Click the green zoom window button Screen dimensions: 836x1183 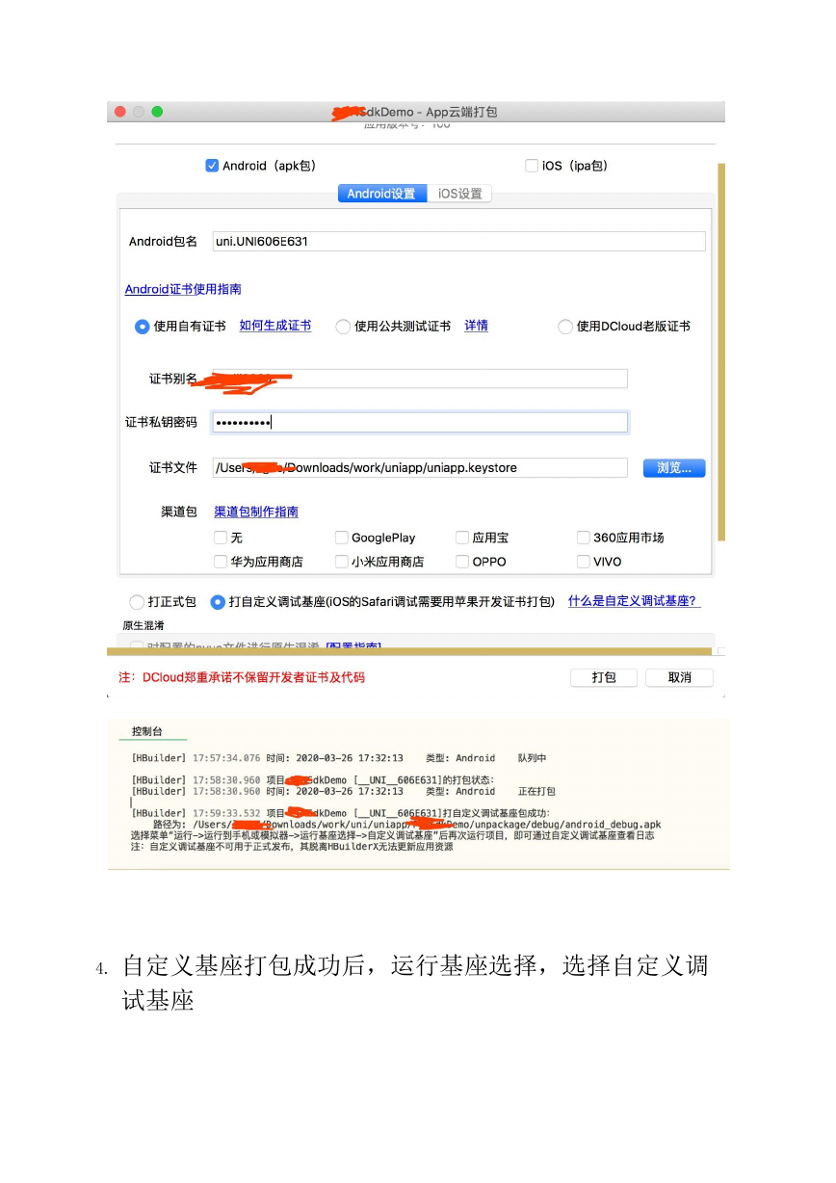[157, 112]
